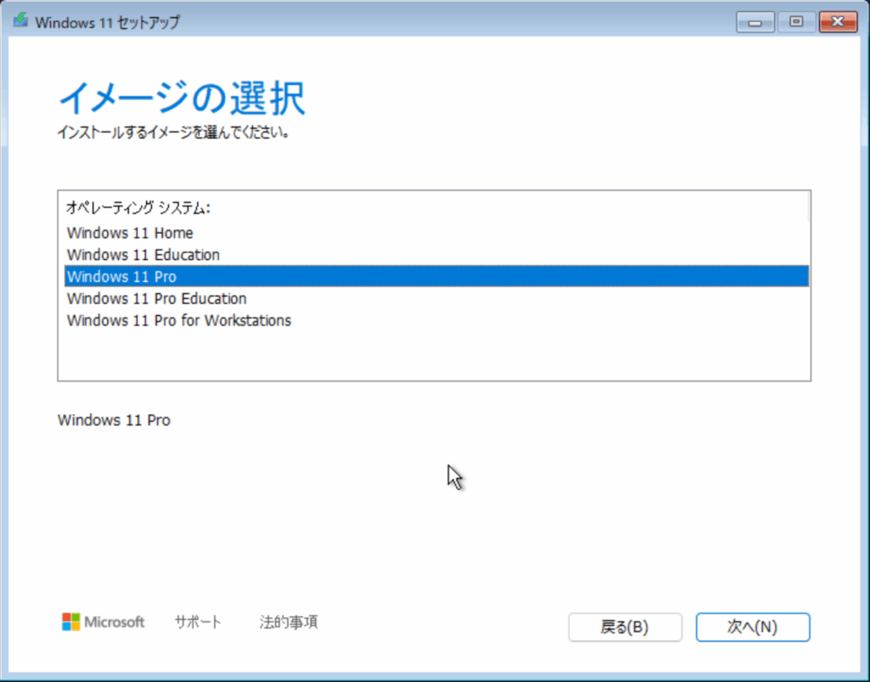Select Windows 11 Home from the list
This screenshot has height=682, width=870.
tap(130, 233)
